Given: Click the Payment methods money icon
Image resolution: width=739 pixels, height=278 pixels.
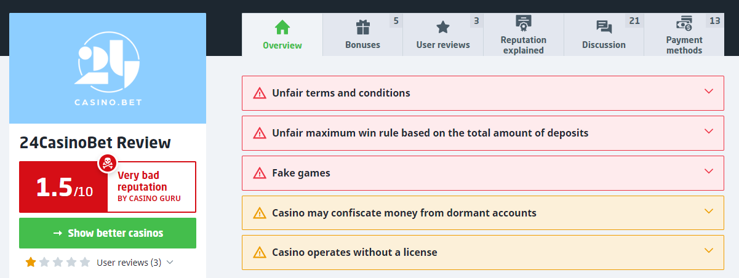Looking at the screenshot, I should click(684, 24).
